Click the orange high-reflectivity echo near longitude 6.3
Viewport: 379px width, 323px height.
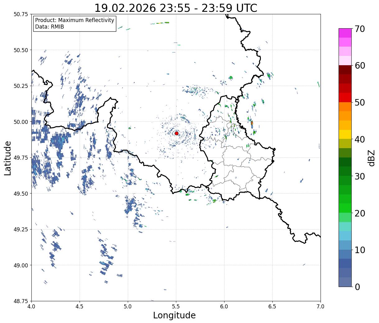coord(252,123)
